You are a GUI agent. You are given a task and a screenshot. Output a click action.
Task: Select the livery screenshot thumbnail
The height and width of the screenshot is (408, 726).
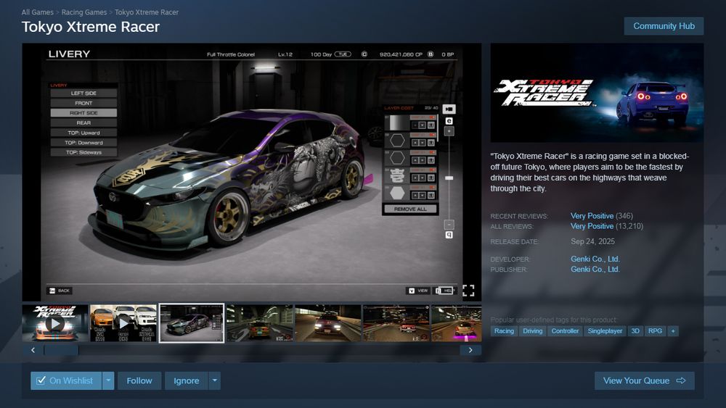191,323
